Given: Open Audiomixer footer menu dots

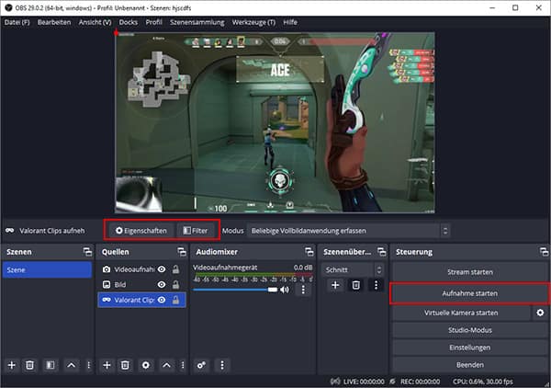Looking at the screenshot, I should 222,365.
